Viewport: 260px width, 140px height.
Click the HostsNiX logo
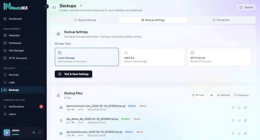point(16,6)
